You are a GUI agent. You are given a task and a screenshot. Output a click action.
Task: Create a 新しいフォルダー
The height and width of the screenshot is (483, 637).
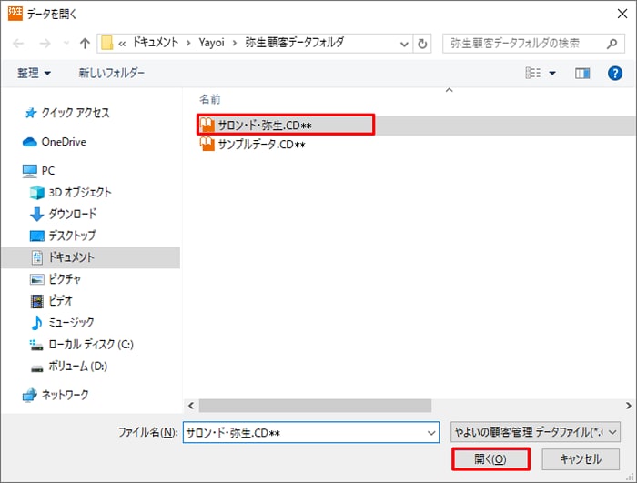tap(112, 73)
